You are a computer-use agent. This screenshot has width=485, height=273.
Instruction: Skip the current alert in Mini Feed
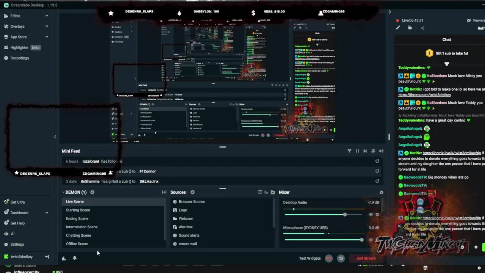point(365,151)
